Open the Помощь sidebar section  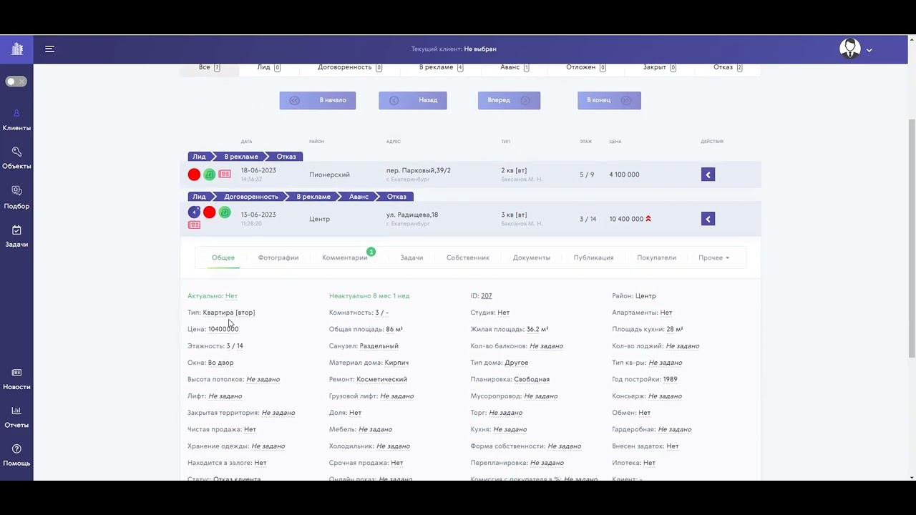(16, 456)
